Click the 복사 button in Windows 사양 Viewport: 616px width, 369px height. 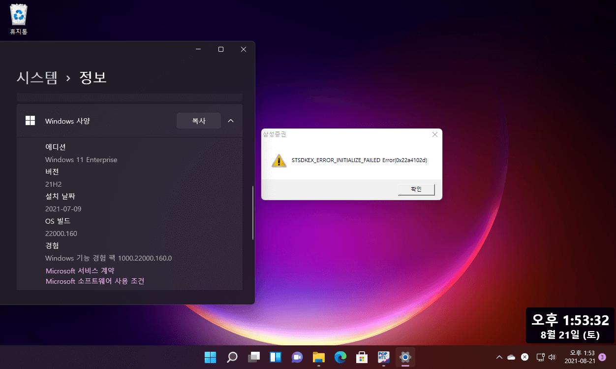tap(199, 121)
